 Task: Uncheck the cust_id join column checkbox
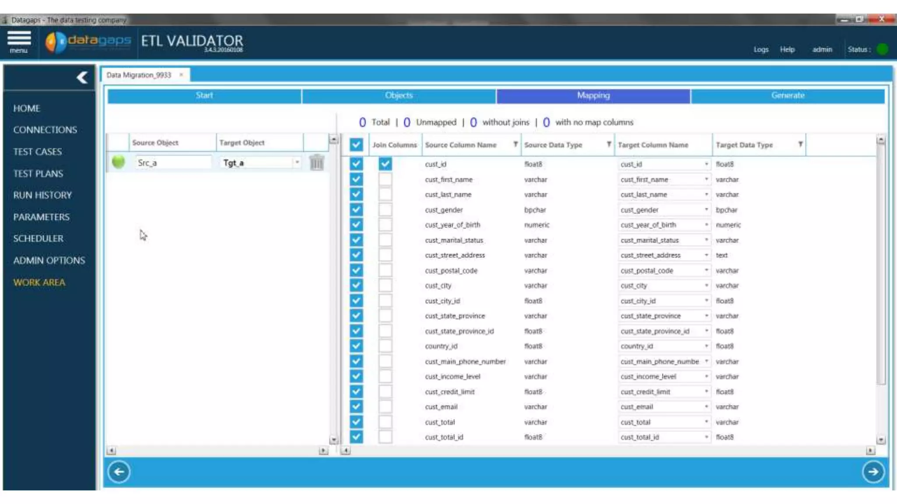tap(385, 164)
